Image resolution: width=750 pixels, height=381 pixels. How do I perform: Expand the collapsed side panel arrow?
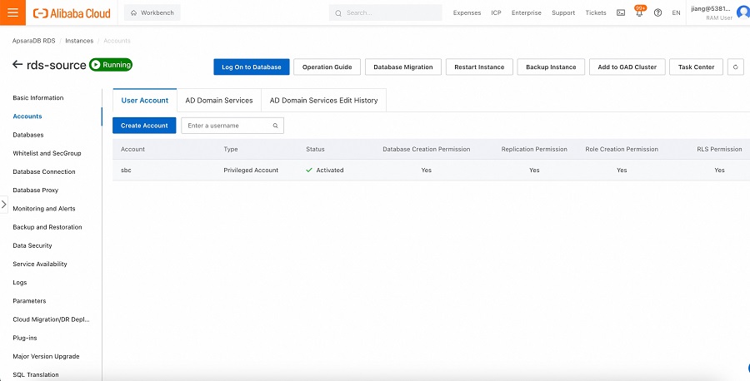click(x=4, y=204)
